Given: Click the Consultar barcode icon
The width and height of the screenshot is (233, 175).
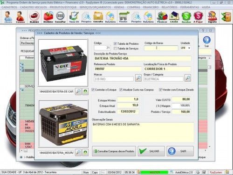Looking at the screenshot, I should tap(60, 17).
